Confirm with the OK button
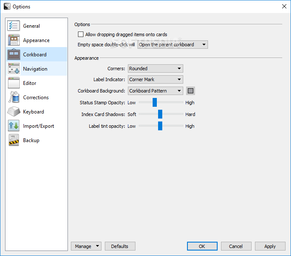 (202, 246)
